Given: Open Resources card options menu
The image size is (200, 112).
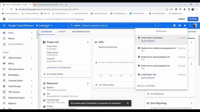Looking at the screenshot, I should (88, 83).
